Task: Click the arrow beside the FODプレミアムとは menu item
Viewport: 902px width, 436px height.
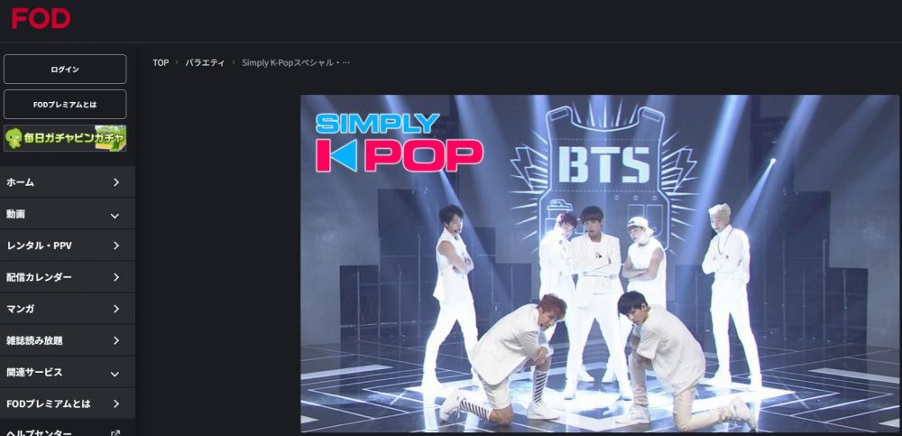Action: [x=116, y=404]
